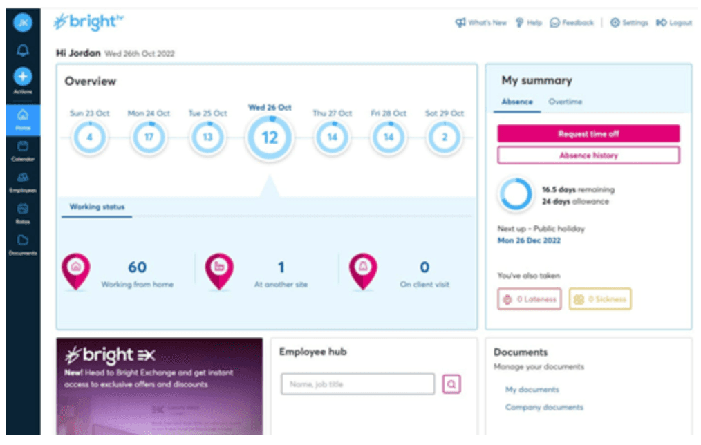Click the JK profile avatar
The image size is (701, 445).
click(x=23, y=22)
